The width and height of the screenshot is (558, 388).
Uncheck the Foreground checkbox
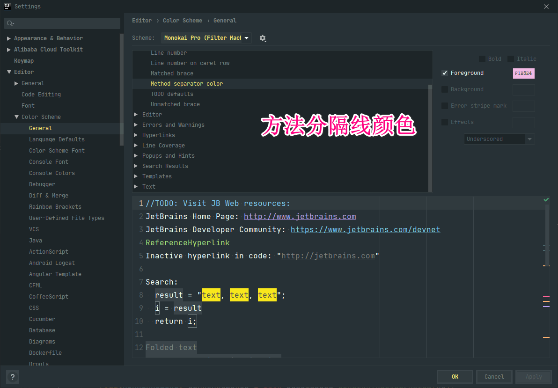445,73
